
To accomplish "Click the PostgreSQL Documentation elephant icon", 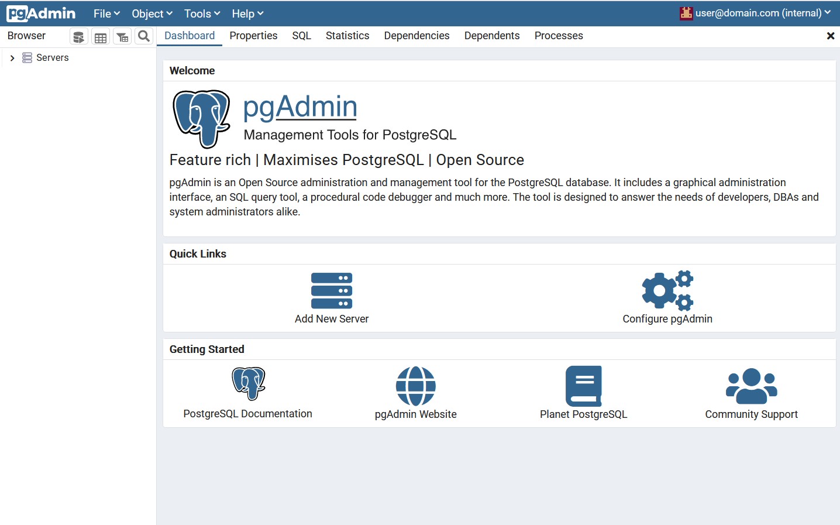I will pyautogui.click(x=248, y=384).
